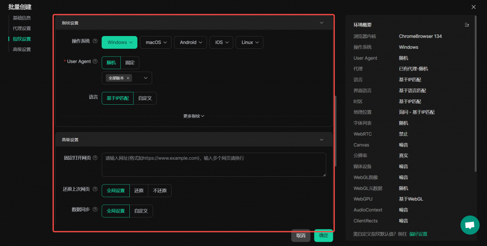The height and width of the screenshot is (246, 487).
Task: Expand 更多指纹 options
Action: tap(194, 116)
